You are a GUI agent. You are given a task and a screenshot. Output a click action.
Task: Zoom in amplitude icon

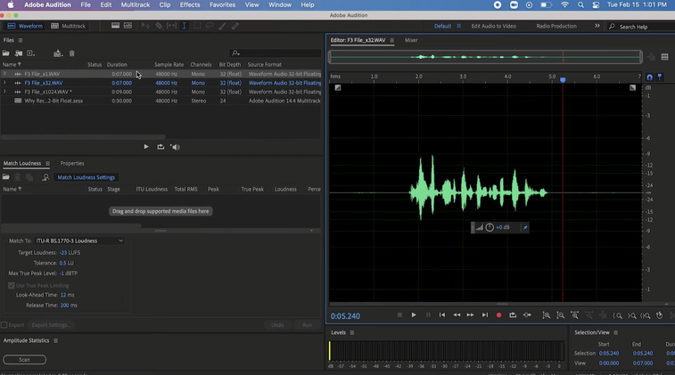tap(547, 315)
